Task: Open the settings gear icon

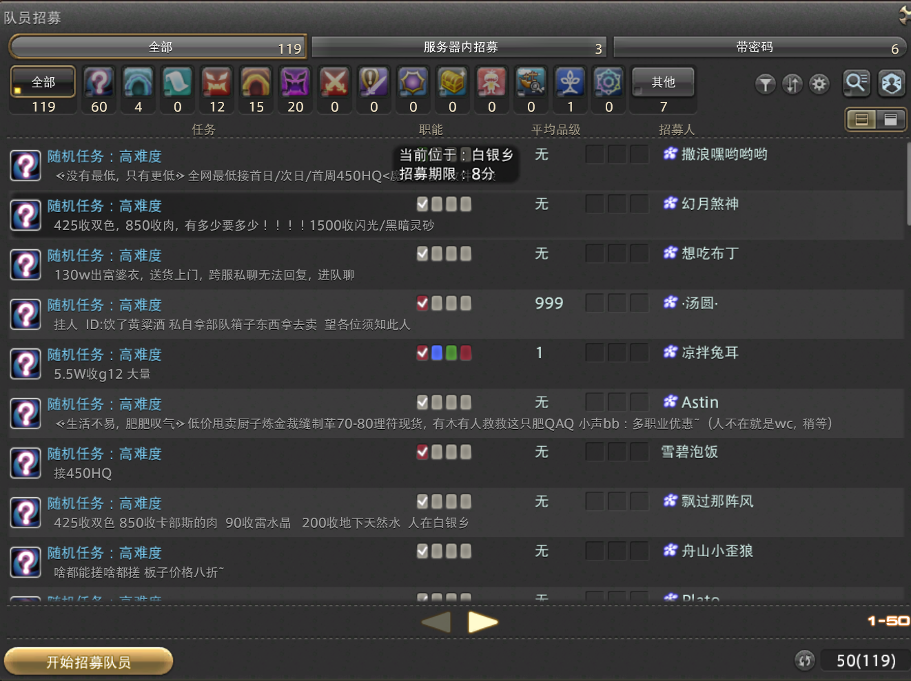Action: tap(819, 84)
